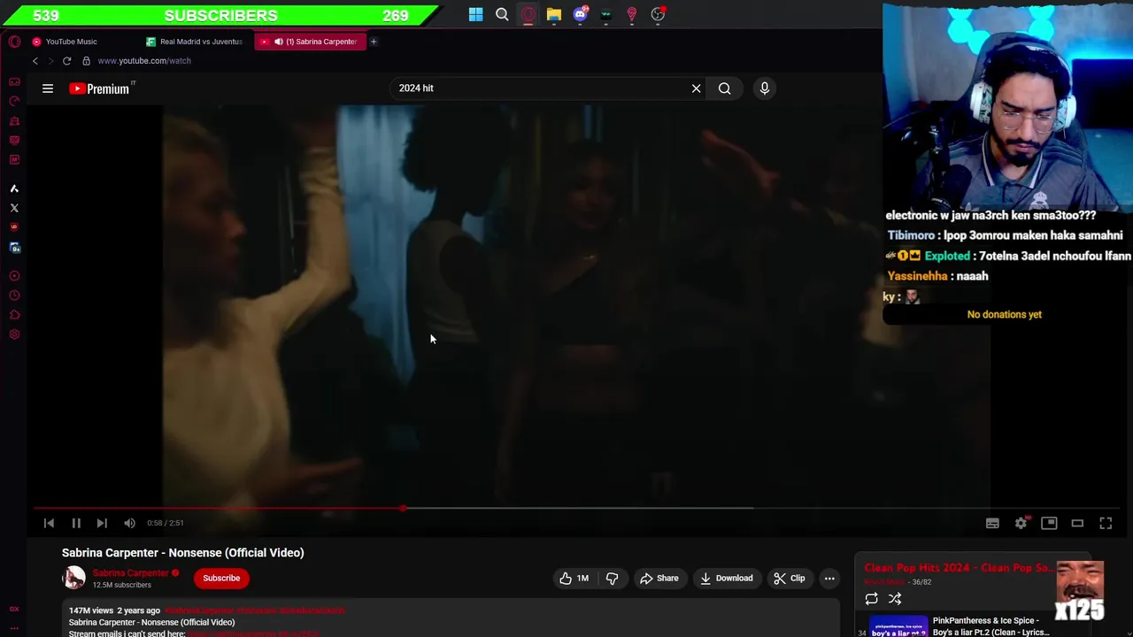The height and width of the screenshot is (637, 1133).
Task: Switch to theater mode
Action: pos(1077,524)
